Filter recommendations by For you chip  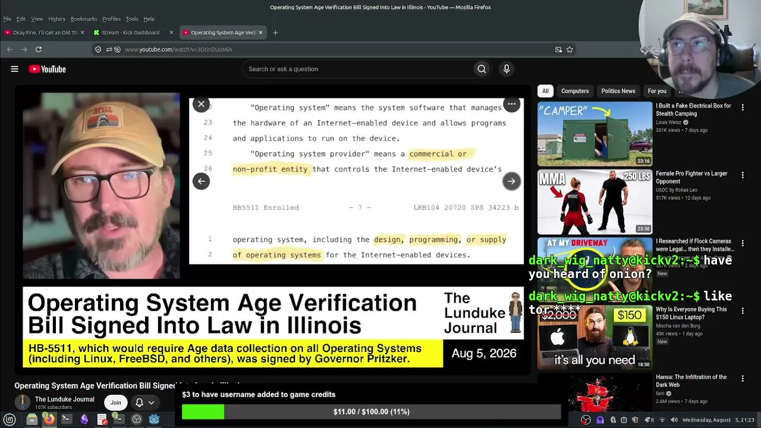pyautogui.click(x=657, y=91)
